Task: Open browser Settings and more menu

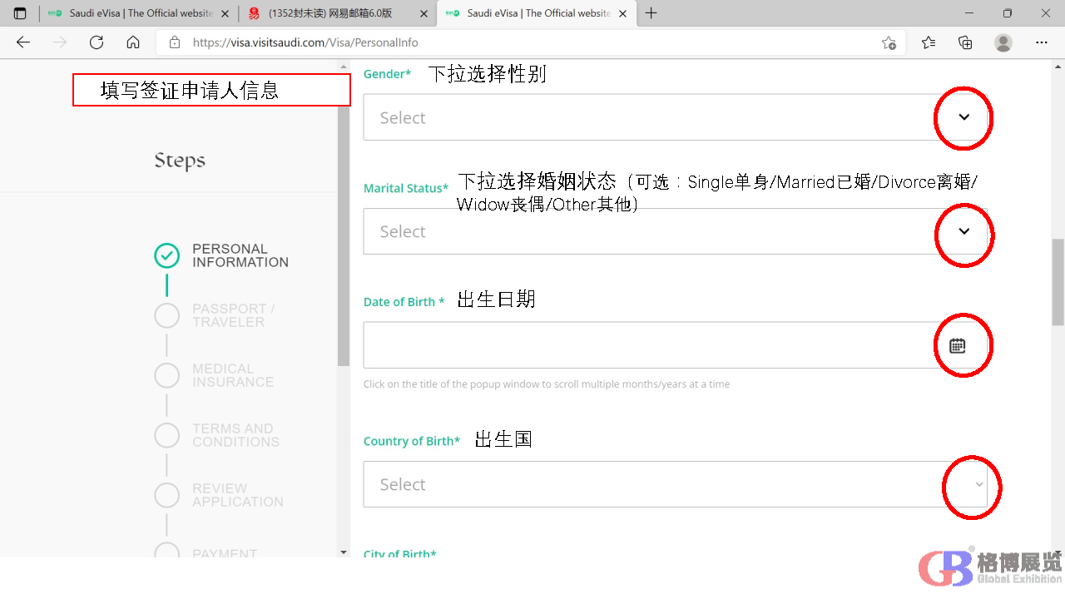Action: pos(1042,42)
